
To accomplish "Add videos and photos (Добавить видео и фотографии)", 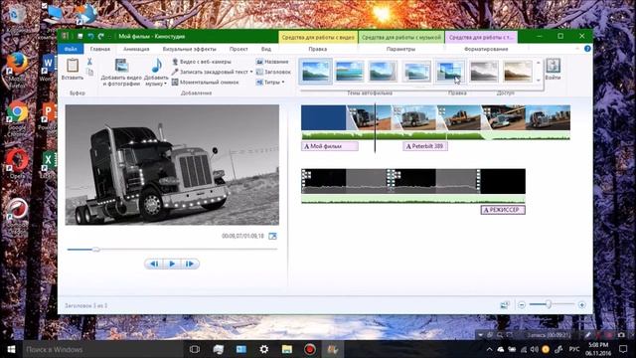I will tap(121, 72).
